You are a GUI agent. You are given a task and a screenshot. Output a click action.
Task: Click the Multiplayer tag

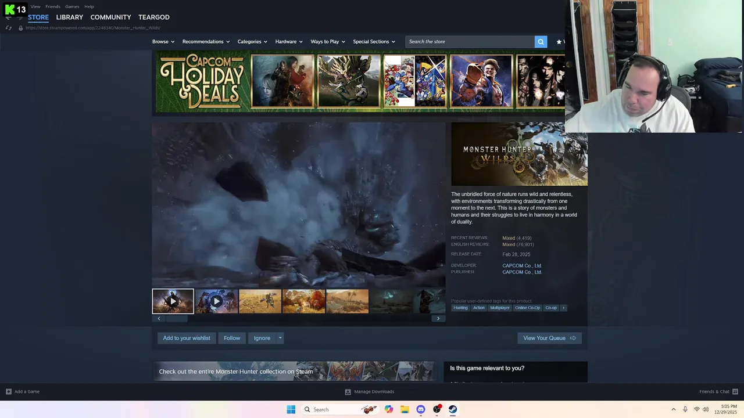click(x=500, y=308)
